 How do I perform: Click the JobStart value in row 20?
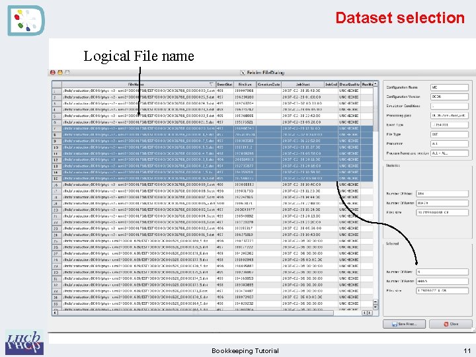coord(301,210)
